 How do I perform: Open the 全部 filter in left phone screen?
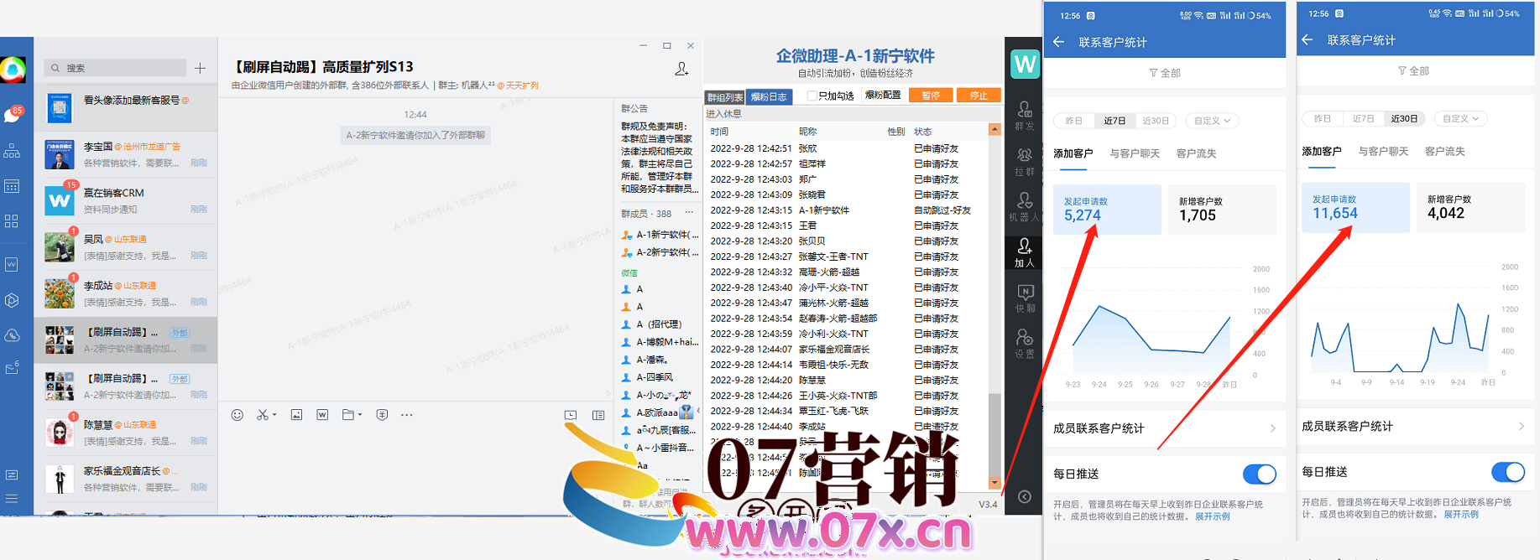(x=1164, y=73)
